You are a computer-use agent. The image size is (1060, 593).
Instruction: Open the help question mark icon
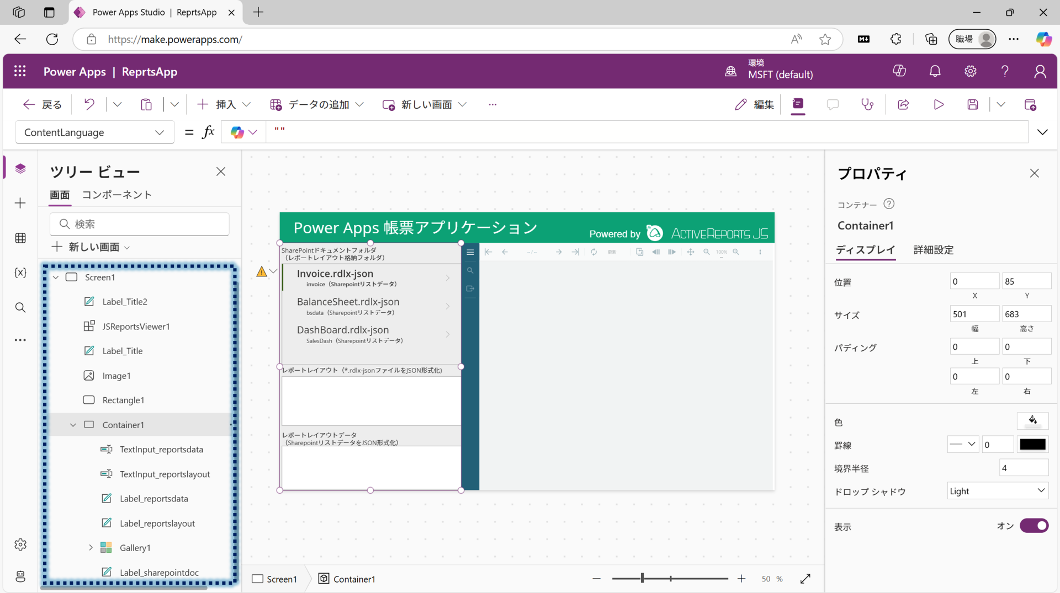point(1005,71)
